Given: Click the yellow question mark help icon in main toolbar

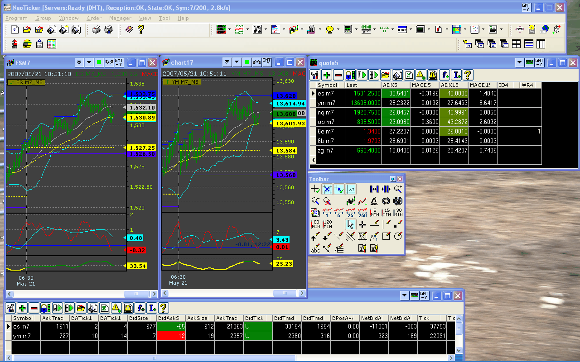Looking at the screenshot, I should [x=141, y=29].
